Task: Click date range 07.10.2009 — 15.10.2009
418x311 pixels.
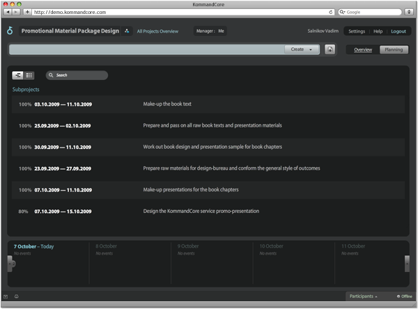Action: point(63,212)
